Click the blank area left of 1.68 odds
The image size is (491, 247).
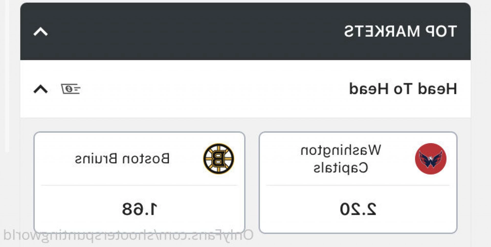tap(77, 209)
